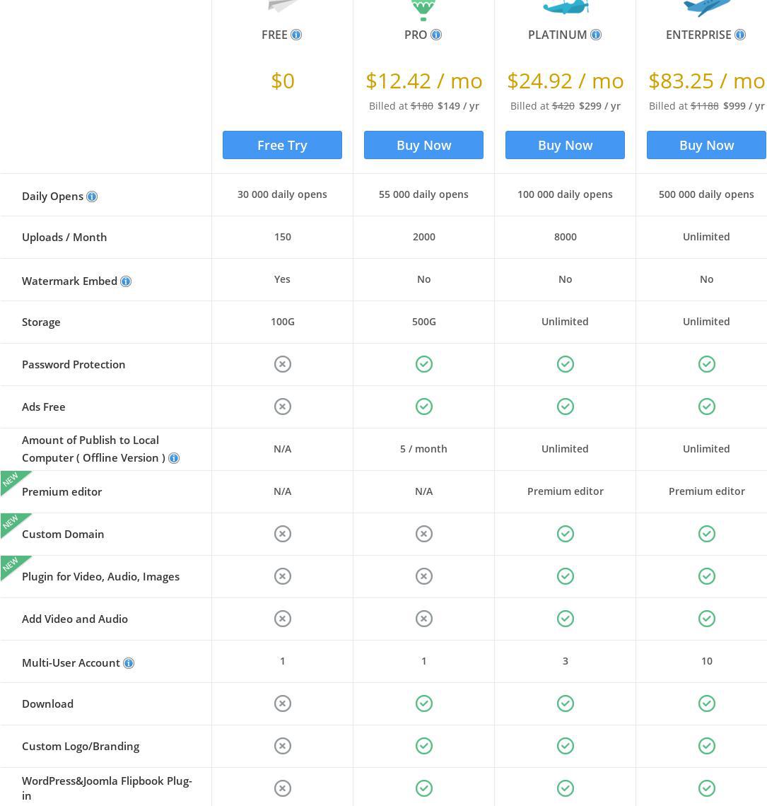Open the Watermark Embed info icon
Image resolution: width=767 pixels, height=806 pixels.
pyautogui.click(x=126, y=281)
